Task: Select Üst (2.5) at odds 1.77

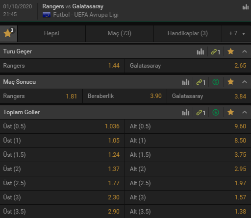Action: point(62,183)
